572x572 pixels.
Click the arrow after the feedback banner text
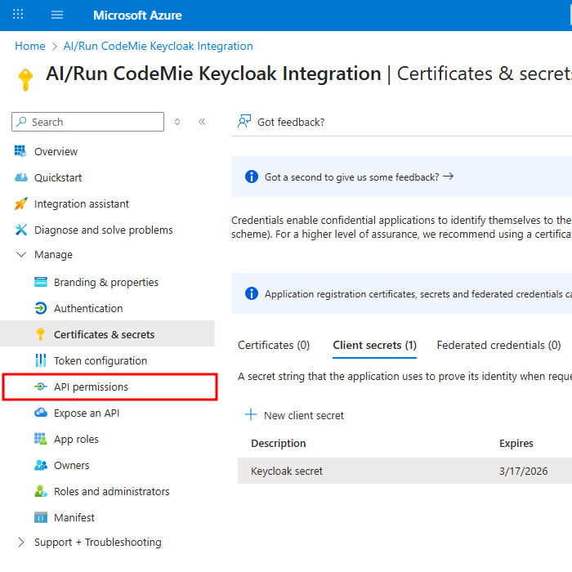[x=449, y=177]
